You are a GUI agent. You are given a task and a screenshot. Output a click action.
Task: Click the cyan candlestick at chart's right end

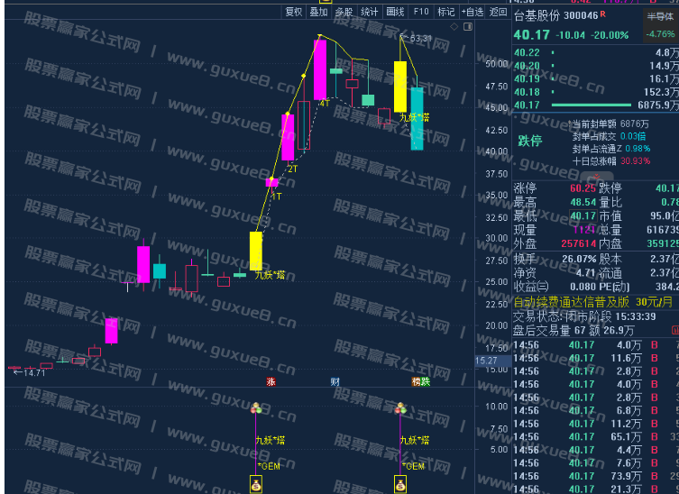pos(417,119)
